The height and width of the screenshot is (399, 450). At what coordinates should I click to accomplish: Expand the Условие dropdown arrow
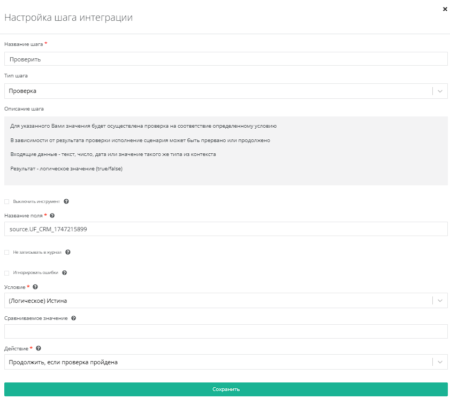click(440, 301)
